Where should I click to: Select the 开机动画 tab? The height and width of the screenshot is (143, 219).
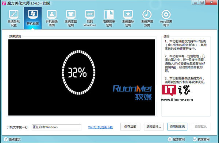pos(33,18)
